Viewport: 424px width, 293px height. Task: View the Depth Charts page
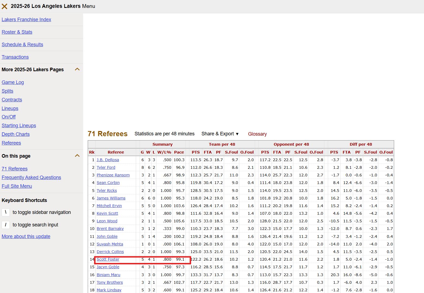pyautogui.click(x=15, y=134)
